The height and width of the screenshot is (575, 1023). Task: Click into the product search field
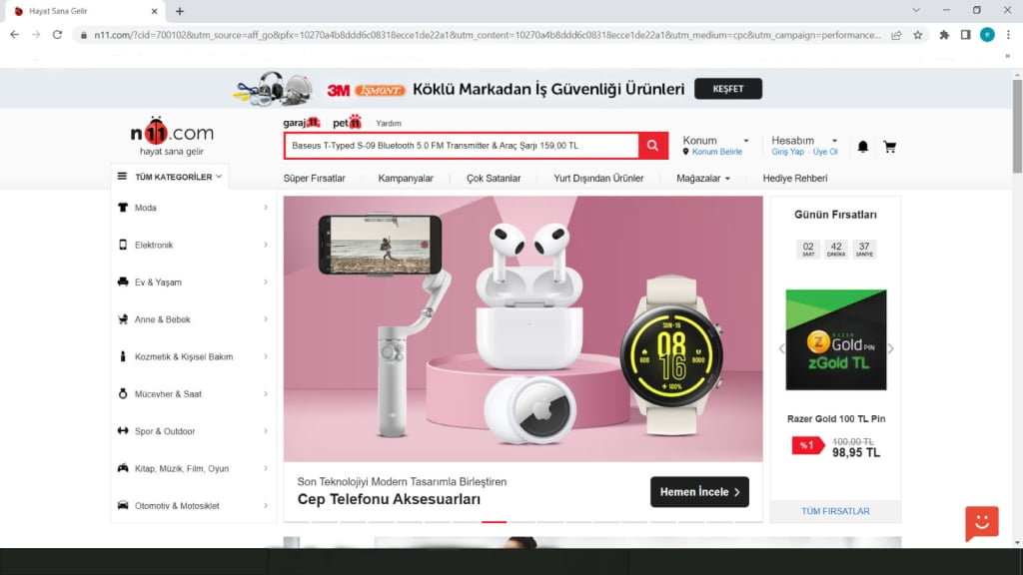(x=460, y=146)
